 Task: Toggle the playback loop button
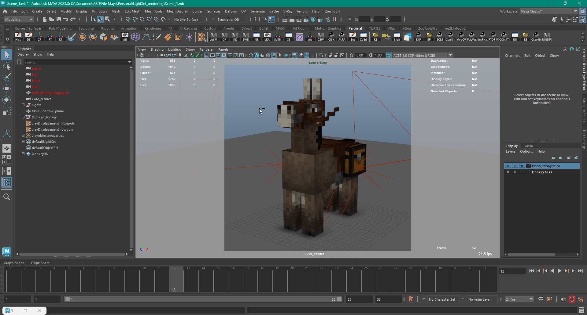(x=541, y=299)
